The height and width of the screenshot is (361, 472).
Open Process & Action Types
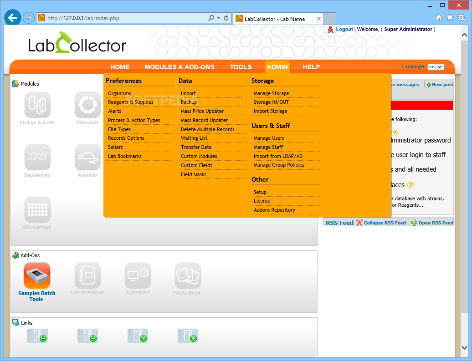tap(134, 120)
